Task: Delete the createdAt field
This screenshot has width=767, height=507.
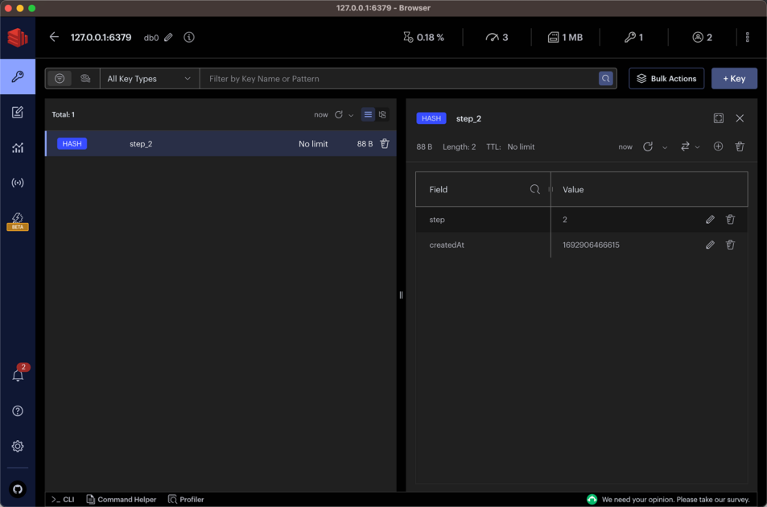Action: 730,245
